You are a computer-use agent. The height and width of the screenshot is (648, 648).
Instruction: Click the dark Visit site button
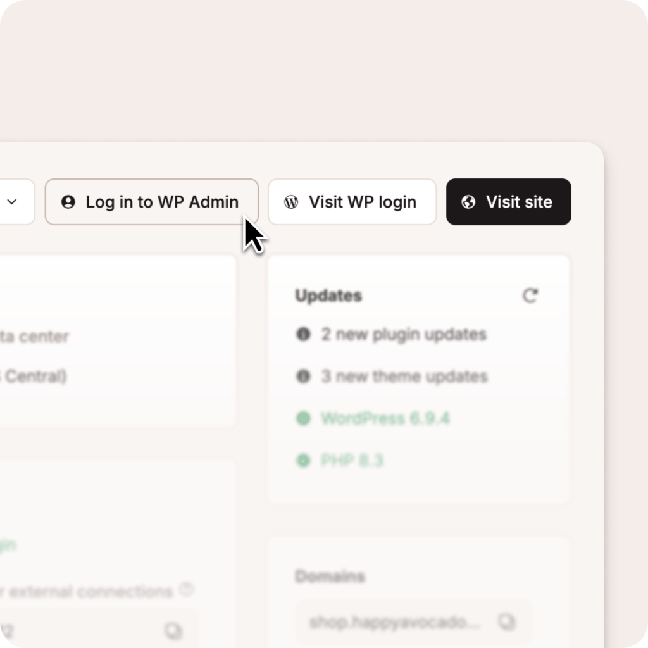pyautogui.click(x=509, y=202)
